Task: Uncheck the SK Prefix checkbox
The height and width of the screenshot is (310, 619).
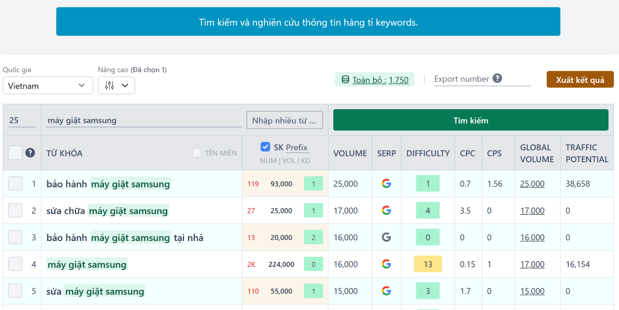Action: coord(265,147)
